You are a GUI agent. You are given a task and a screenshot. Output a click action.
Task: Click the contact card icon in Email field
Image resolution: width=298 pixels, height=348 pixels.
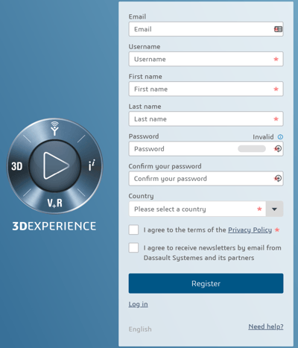click(x=278, y=29)
